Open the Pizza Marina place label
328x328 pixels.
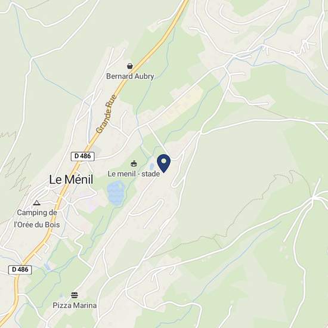[x=75, y=305]
